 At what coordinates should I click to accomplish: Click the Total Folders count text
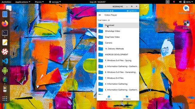(104, 20)
